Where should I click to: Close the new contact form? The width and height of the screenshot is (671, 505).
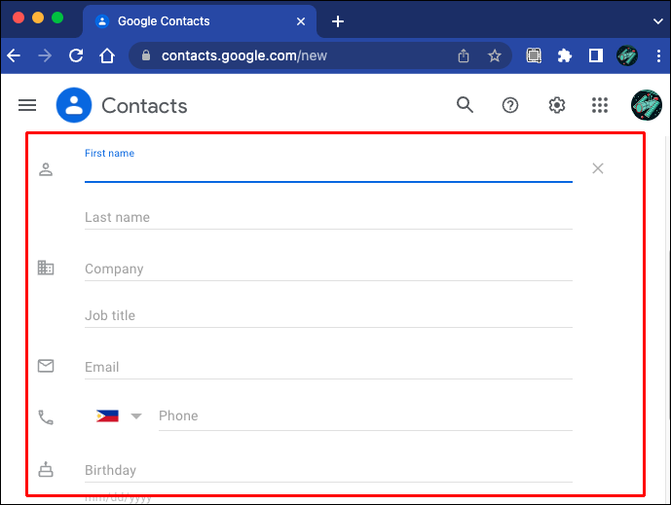click(x=598, y=168)
